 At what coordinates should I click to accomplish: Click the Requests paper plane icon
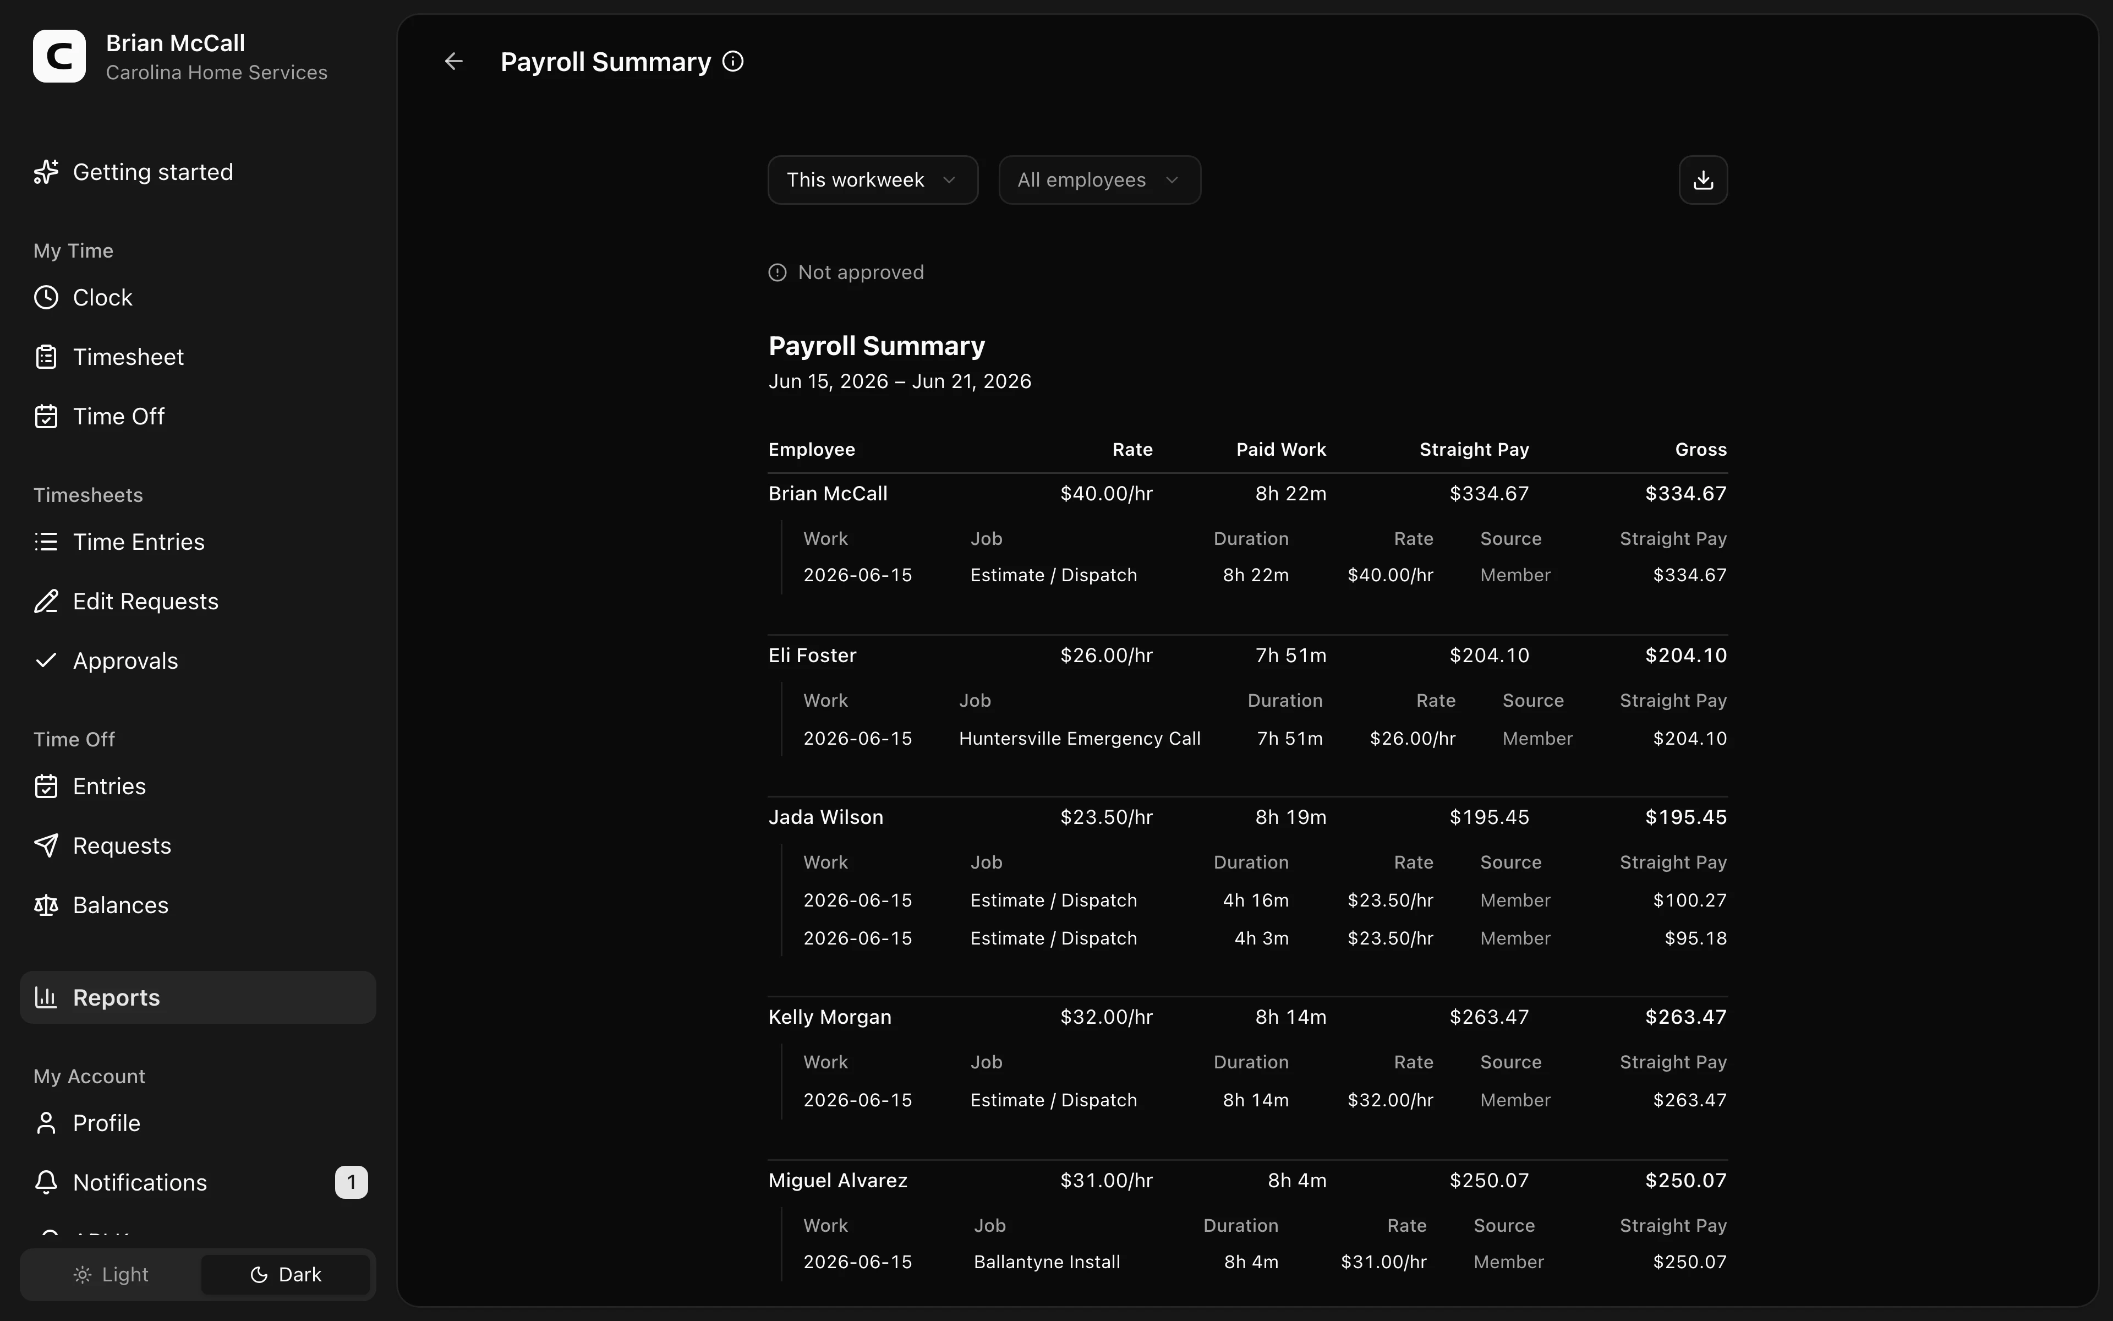[46, 846]
